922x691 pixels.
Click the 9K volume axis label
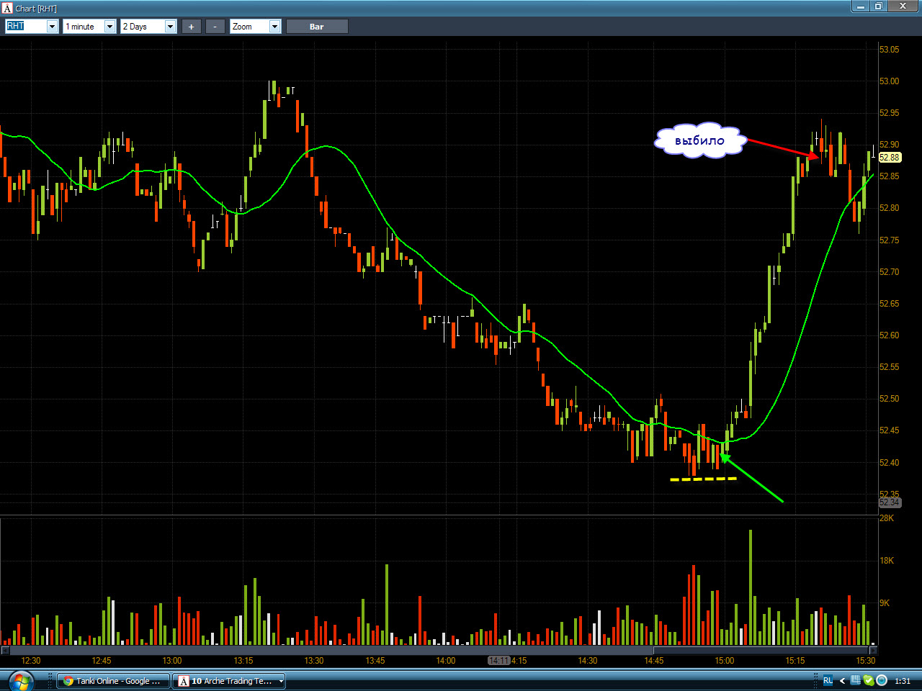click(x=885, y=603)
